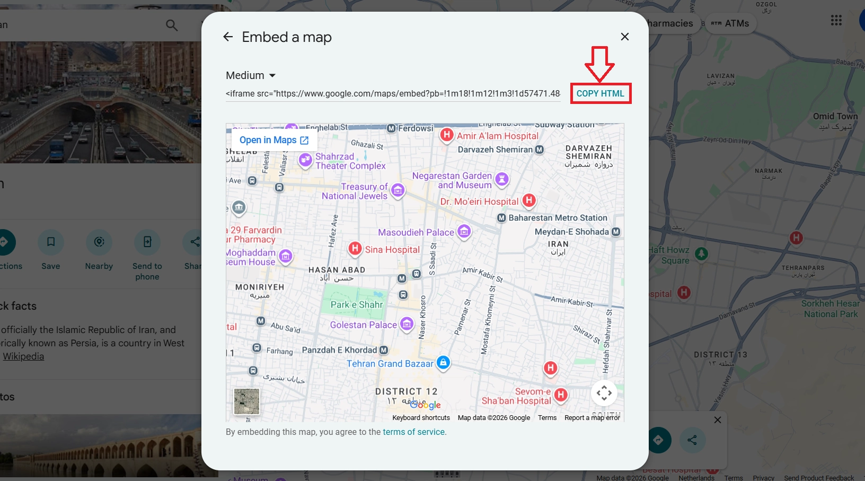Viewport: 865px width, 481px height.
Task: Click the COPY HTML button
Action: (x=601, y=93)
